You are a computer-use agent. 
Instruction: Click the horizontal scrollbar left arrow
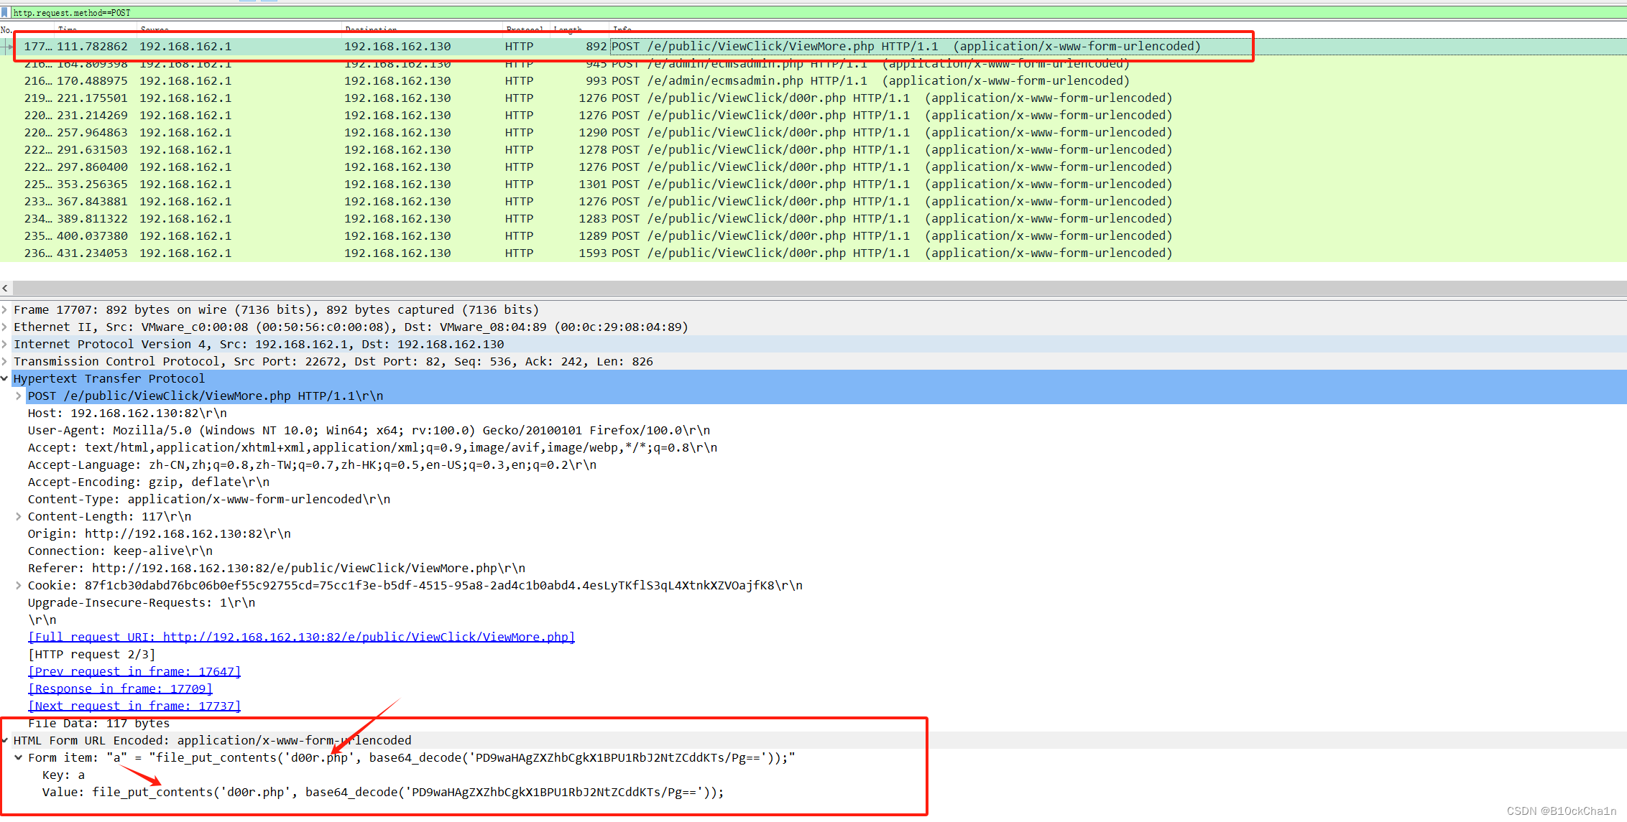click(5, 288)
